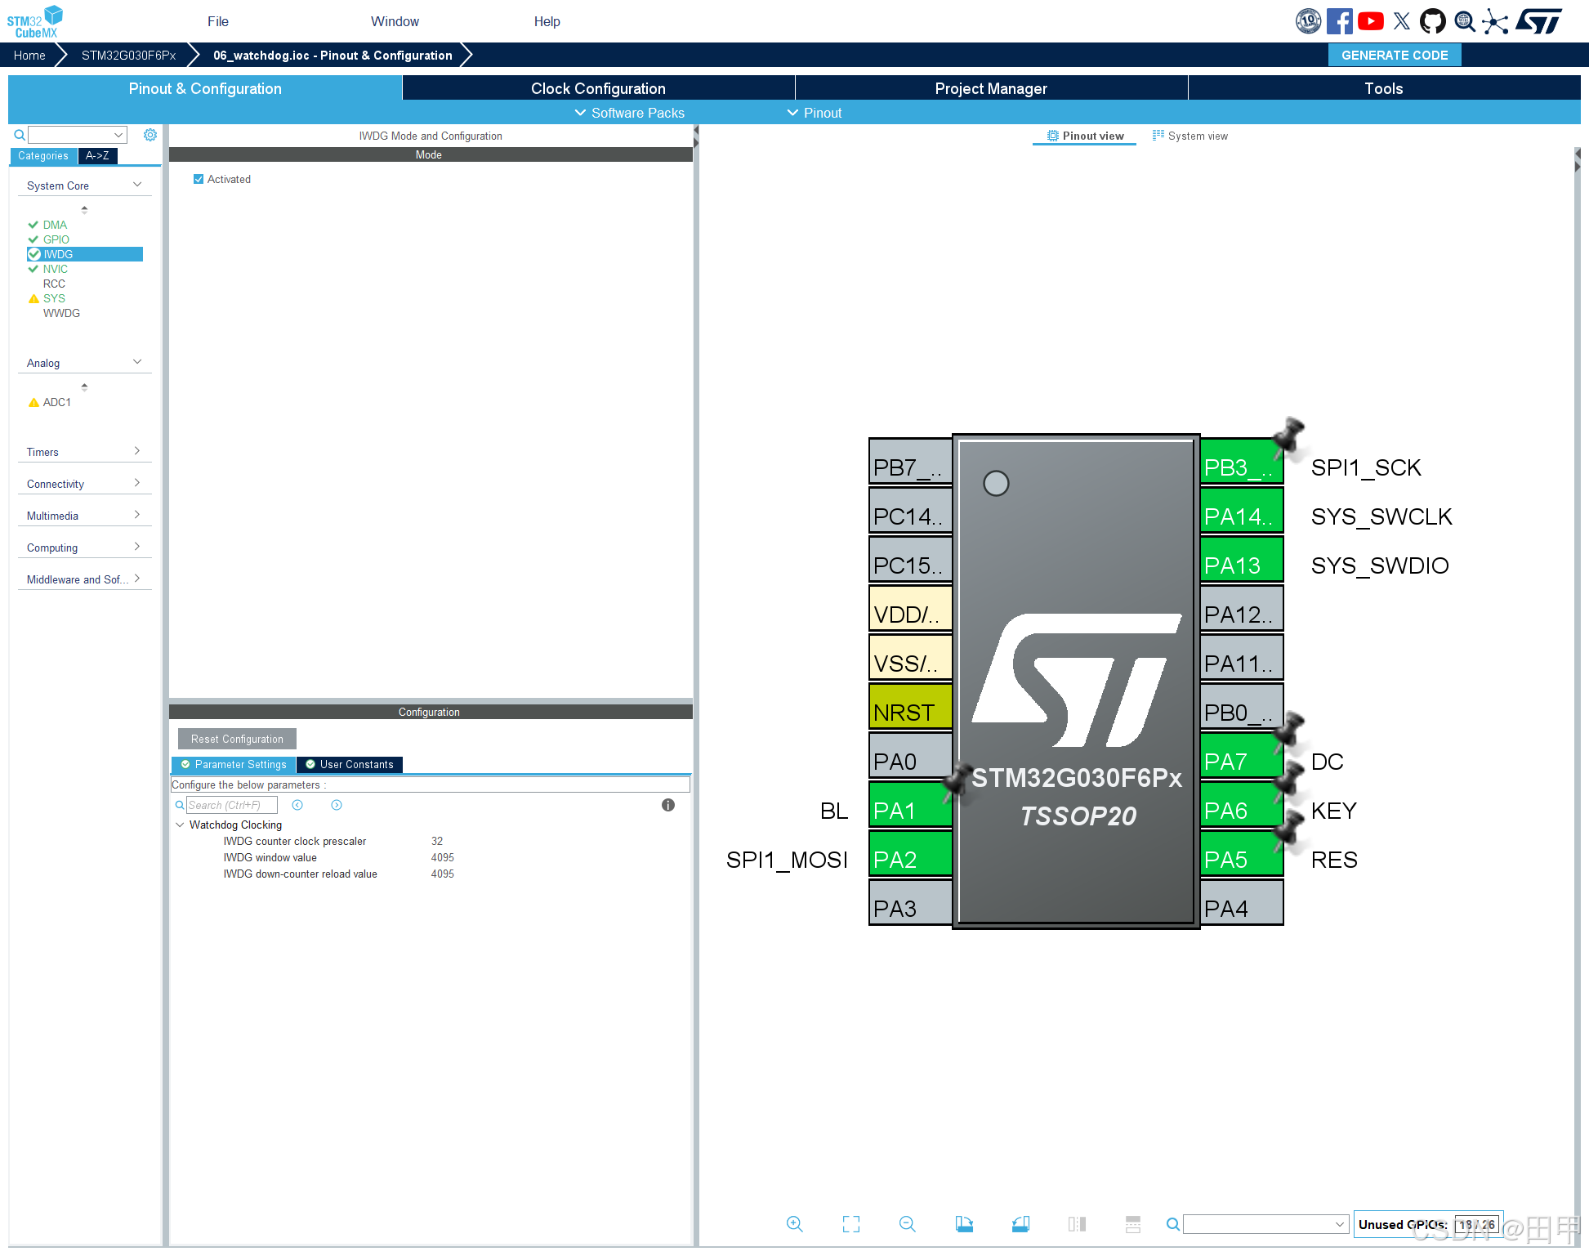Open the pin search combo box
Image resolution: width=1589 pixels, height=1256 pixels.
1265,1224
